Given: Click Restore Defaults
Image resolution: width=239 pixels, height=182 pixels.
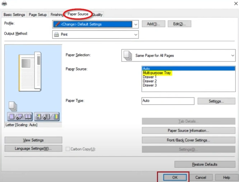Looking at the screenshot, I should click(205, 164).
